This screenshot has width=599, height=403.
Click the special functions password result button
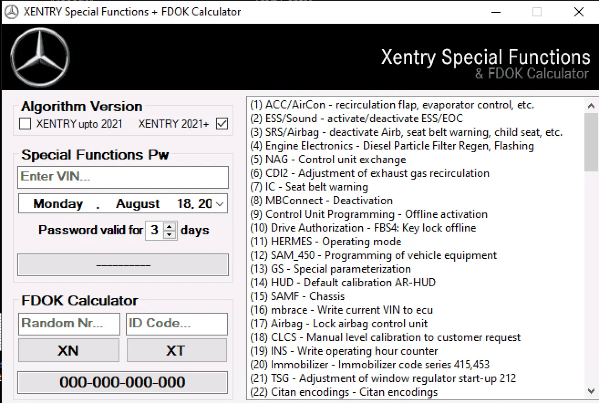pos(123,265)
